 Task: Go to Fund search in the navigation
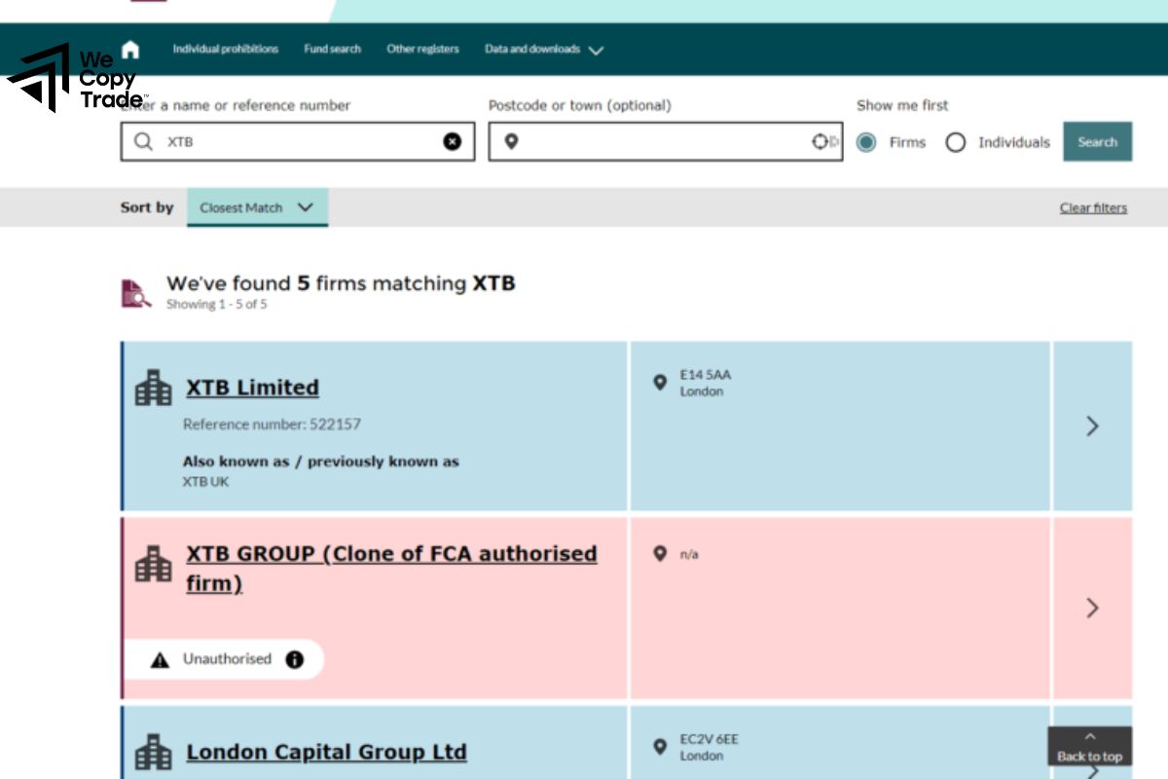click(332, 50)
